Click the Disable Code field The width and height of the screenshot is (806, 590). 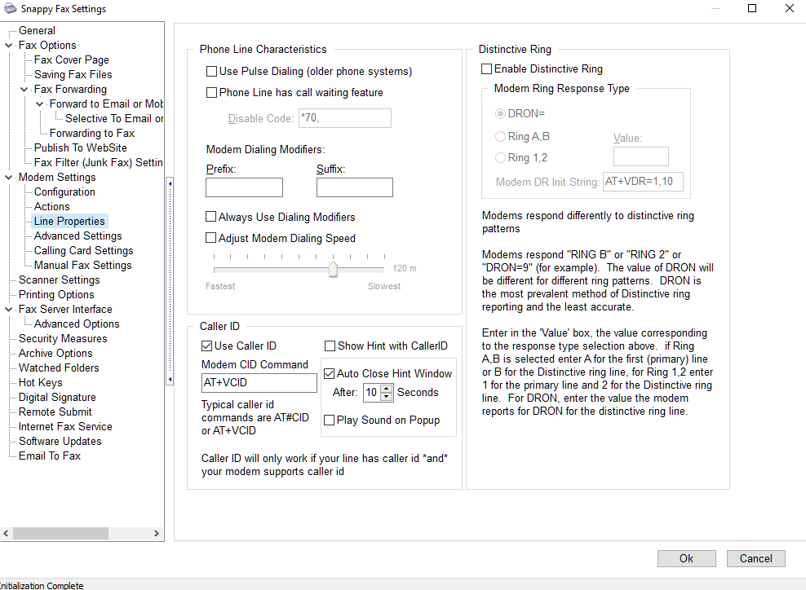pyautogui.click(x=345, y=118)
